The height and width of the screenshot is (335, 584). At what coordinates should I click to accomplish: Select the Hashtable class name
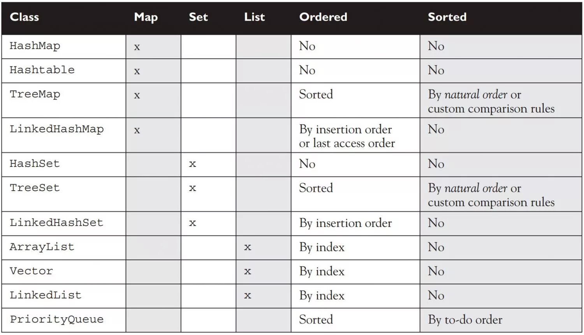point(42,70)
